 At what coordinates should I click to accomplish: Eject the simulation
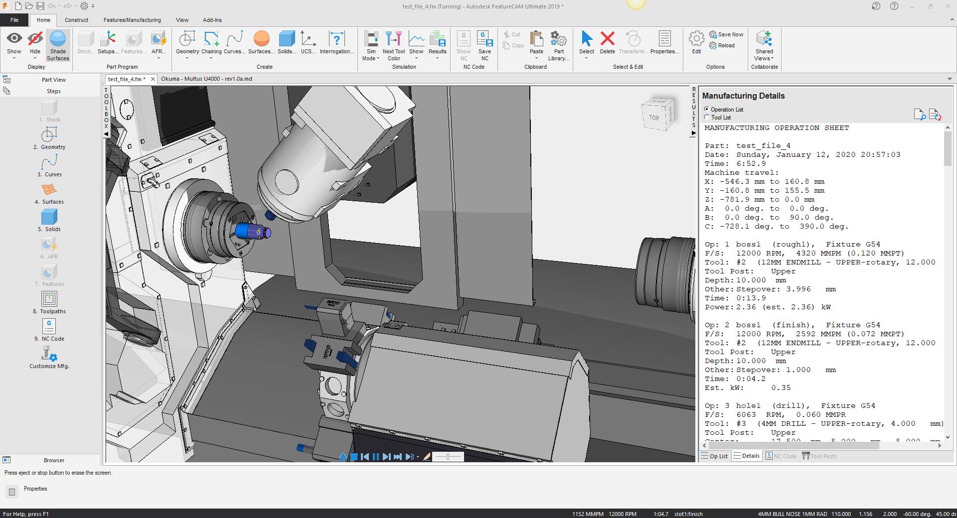pyautogui.click(x=342, y=457)
